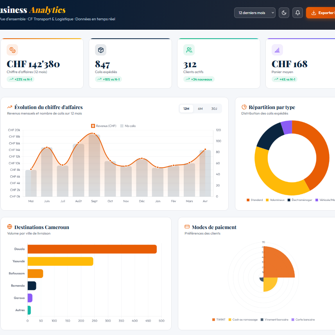335x335 pixels.
Task: Open the 12 derniers mois period dropdown
Action: pos(254,13)
